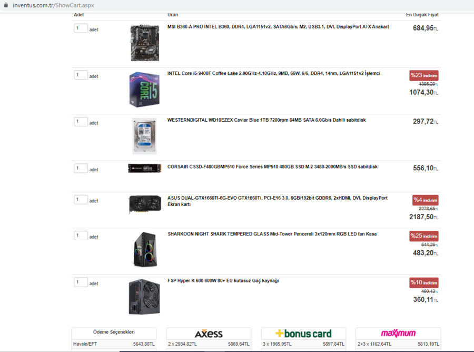Edit quantity field for MSI B360-A PRO
The height and width of the screenshot is (352, 474).
pos(81,28)
